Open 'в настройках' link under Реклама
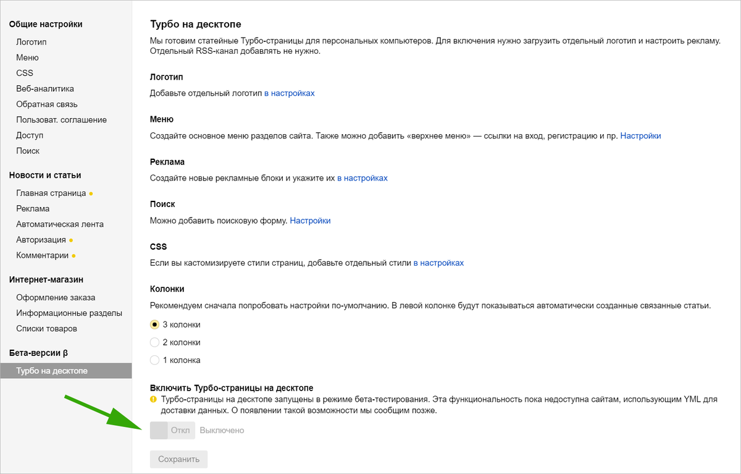The height and width of the screenshot is (474, 741). (x=362, y=178)
